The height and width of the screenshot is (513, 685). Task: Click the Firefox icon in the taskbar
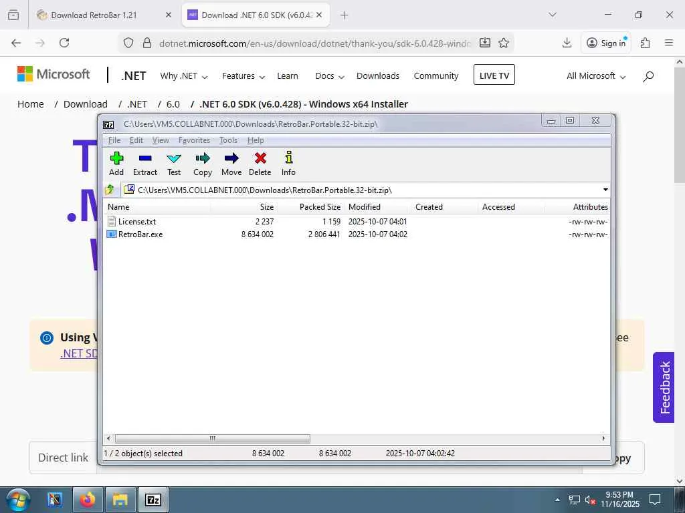(x=88, y=500)
